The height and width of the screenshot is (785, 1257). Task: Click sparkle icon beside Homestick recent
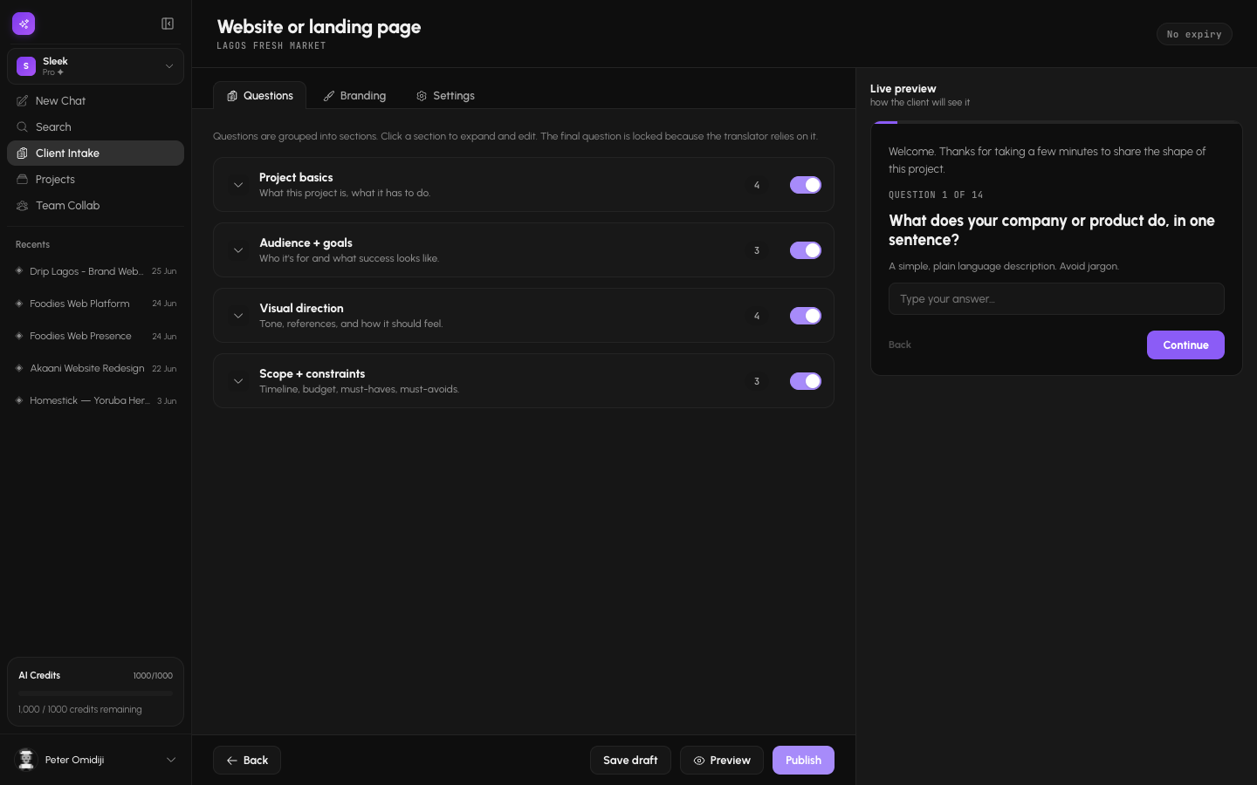tap(19, 400)
